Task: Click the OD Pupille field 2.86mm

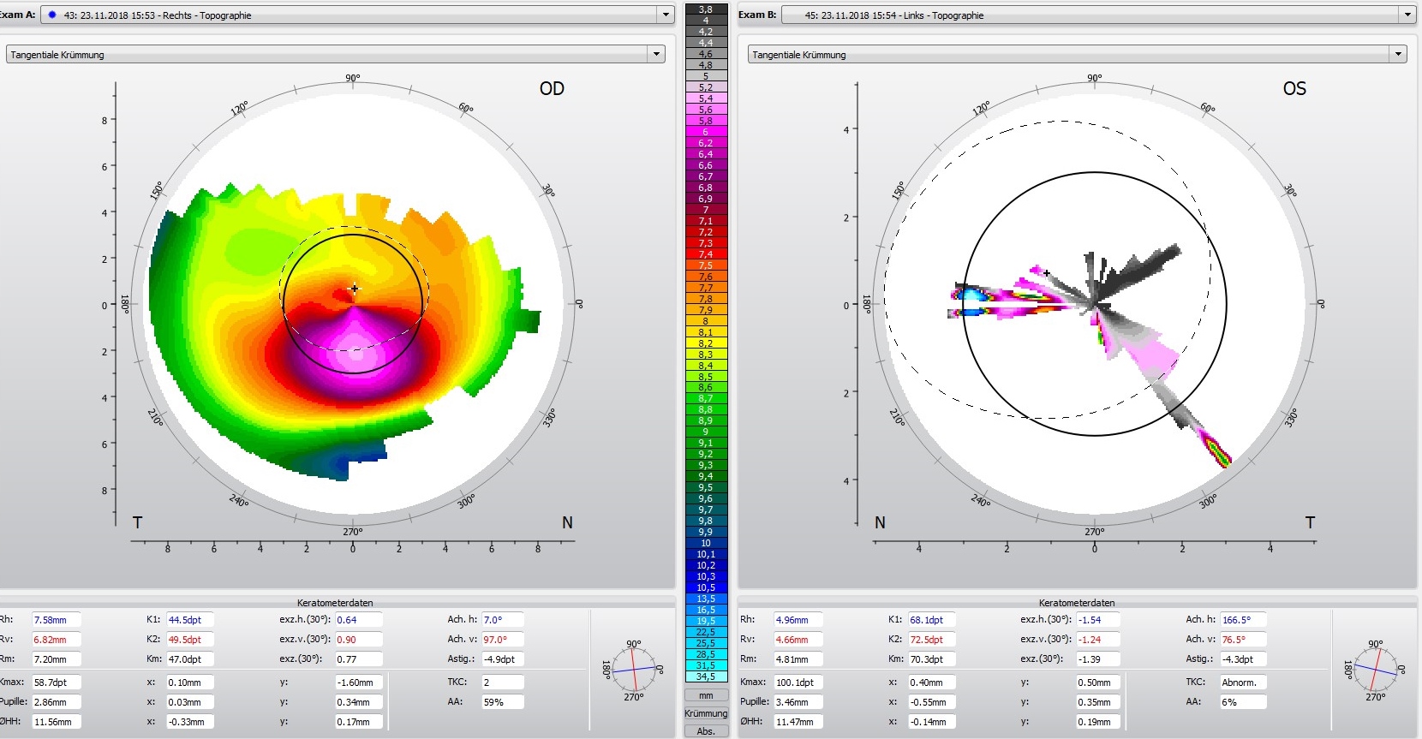Action: coord(57,702)
